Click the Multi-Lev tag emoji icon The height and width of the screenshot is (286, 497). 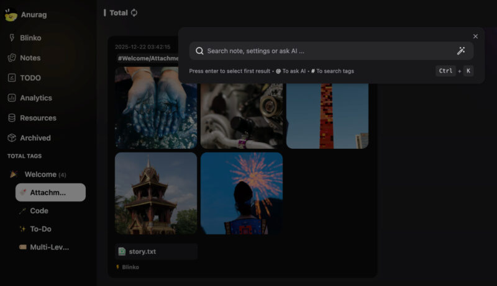coord(22,247)
